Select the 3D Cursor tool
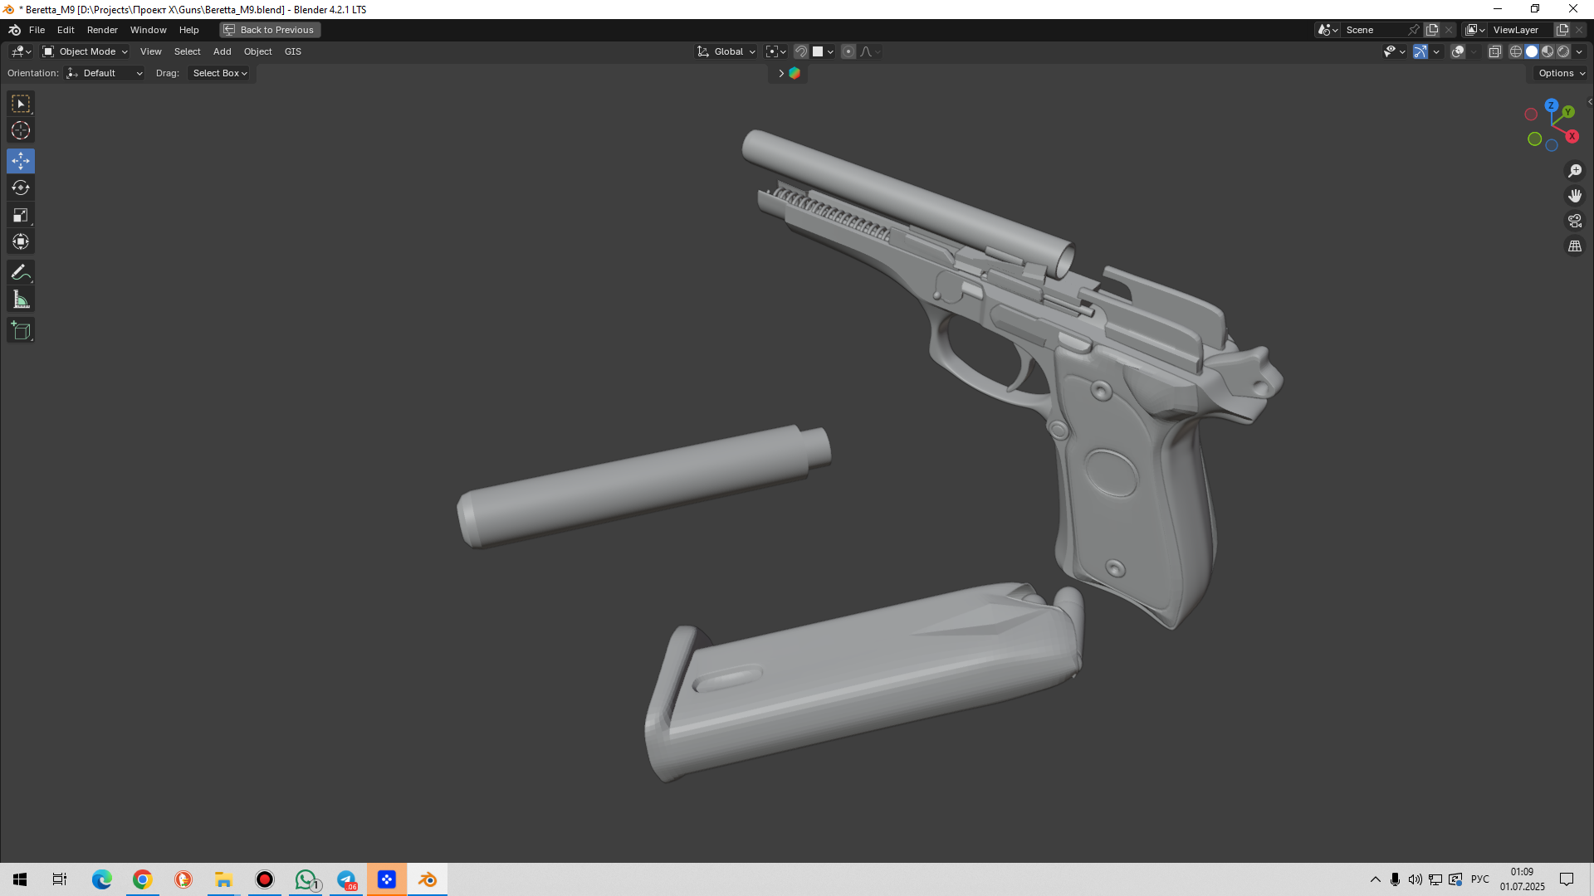Image resolution: width=1594 pixels, height=896 pixels. (x=21, y=131)
